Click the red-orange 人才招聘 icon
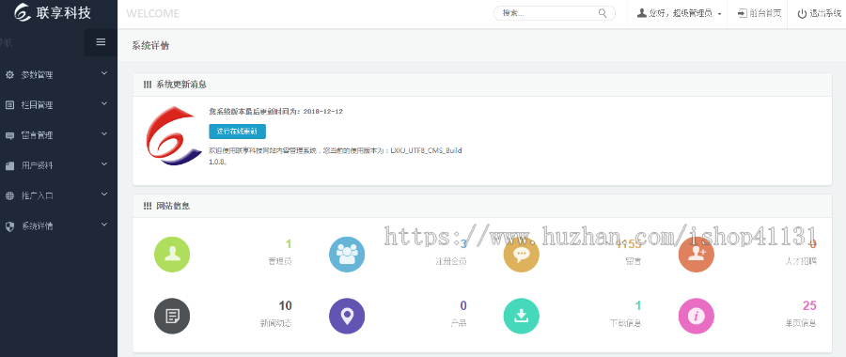 click(x=696, y=255)
